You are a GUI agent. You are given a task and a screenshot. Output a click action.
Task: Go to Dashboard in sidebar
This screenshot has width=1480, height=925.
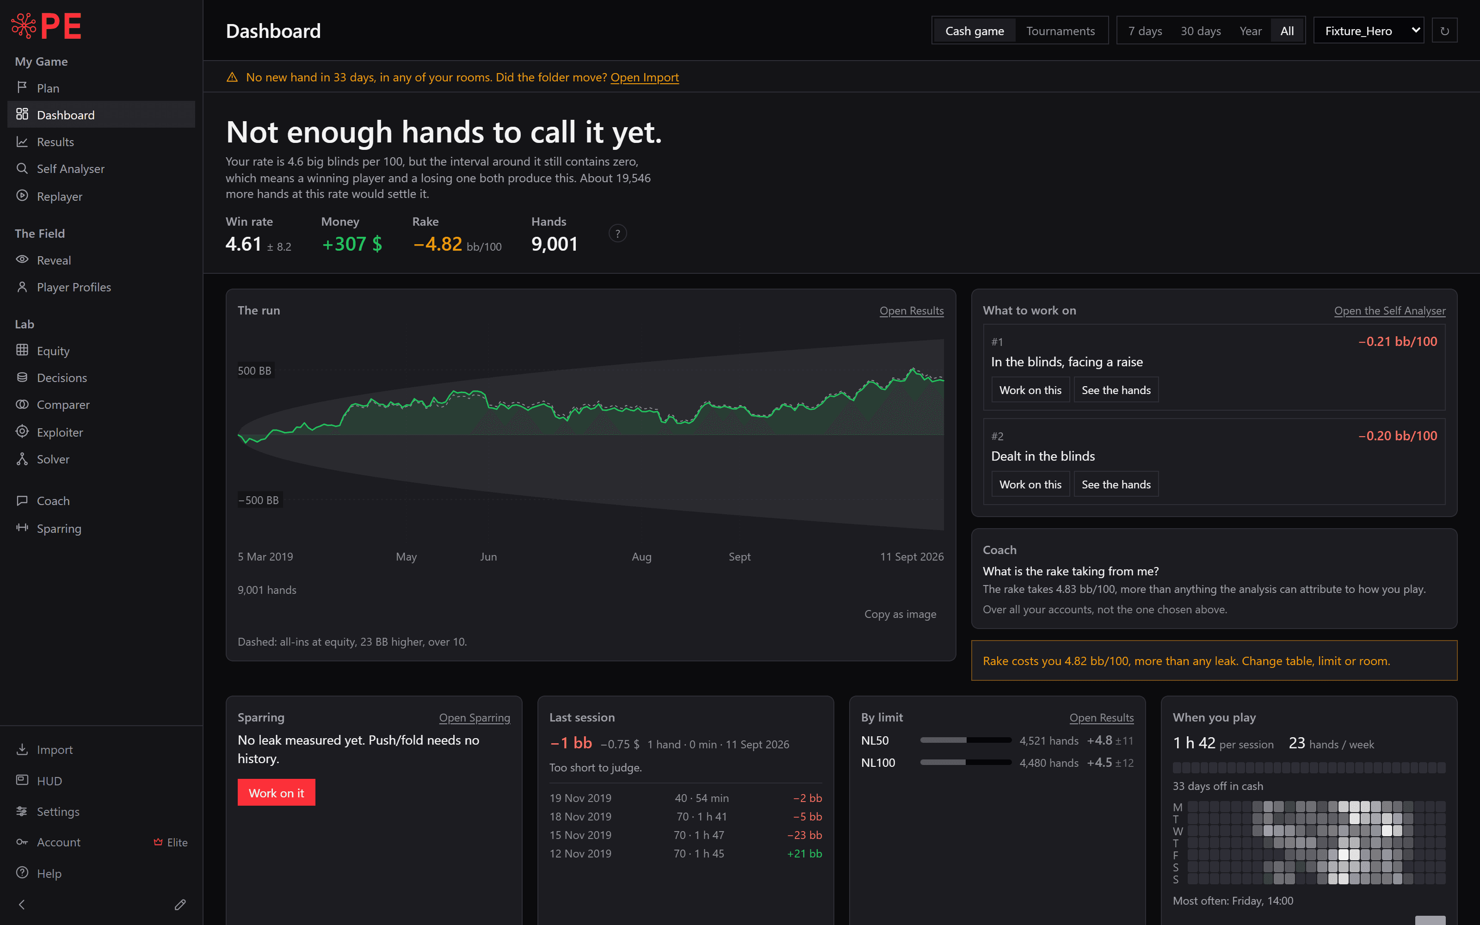point(101,114)
